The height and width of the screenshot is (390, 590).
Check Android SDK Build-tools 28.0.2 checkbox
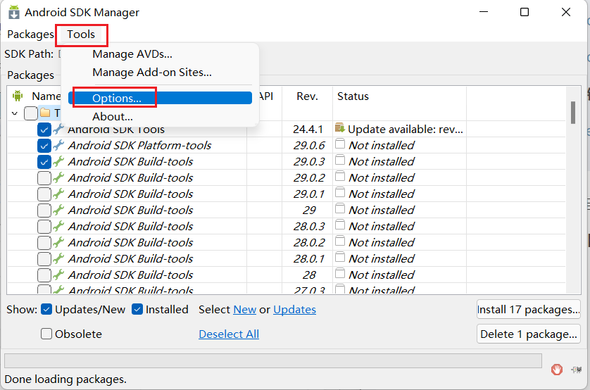44,243
